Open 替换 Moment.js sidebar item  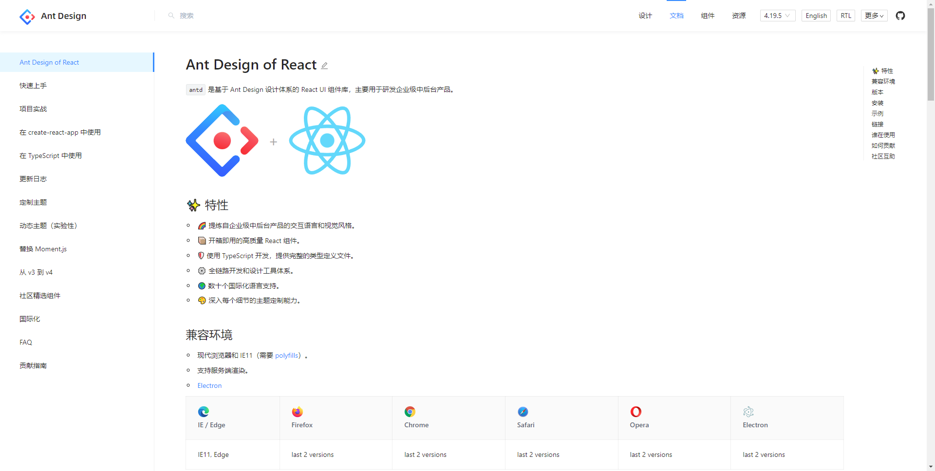pyautogui.click(x=77, y=249)
